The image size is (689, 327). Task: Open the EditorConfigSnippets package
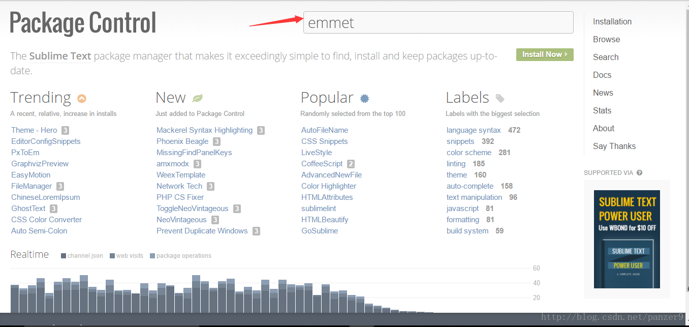(x=46, y=141)
